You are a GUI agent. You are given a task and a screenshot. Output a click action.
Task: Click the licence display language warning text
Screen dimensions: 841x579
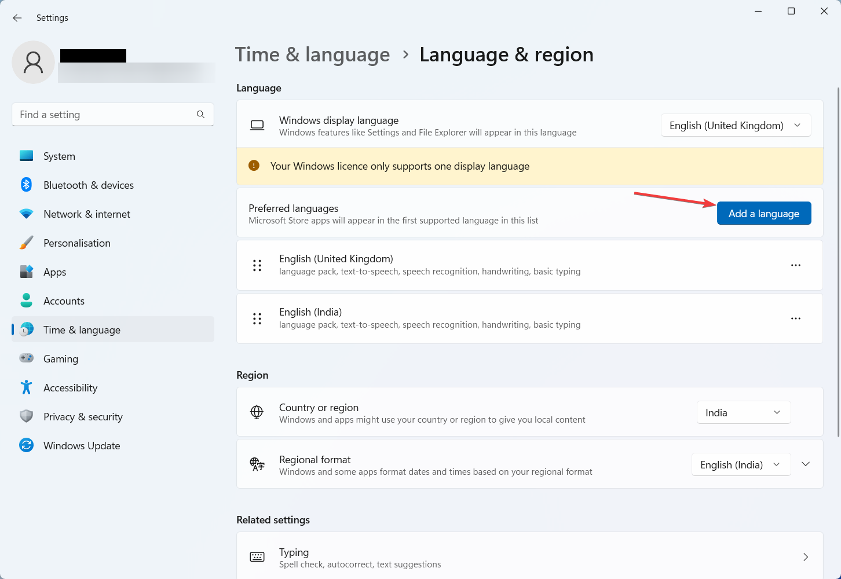click(x=400, y=166)
